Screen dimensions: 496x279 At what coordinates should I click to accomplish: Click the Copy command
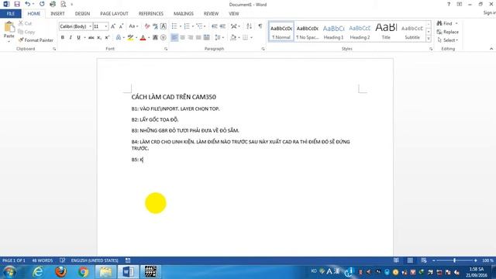click(26, 32)
